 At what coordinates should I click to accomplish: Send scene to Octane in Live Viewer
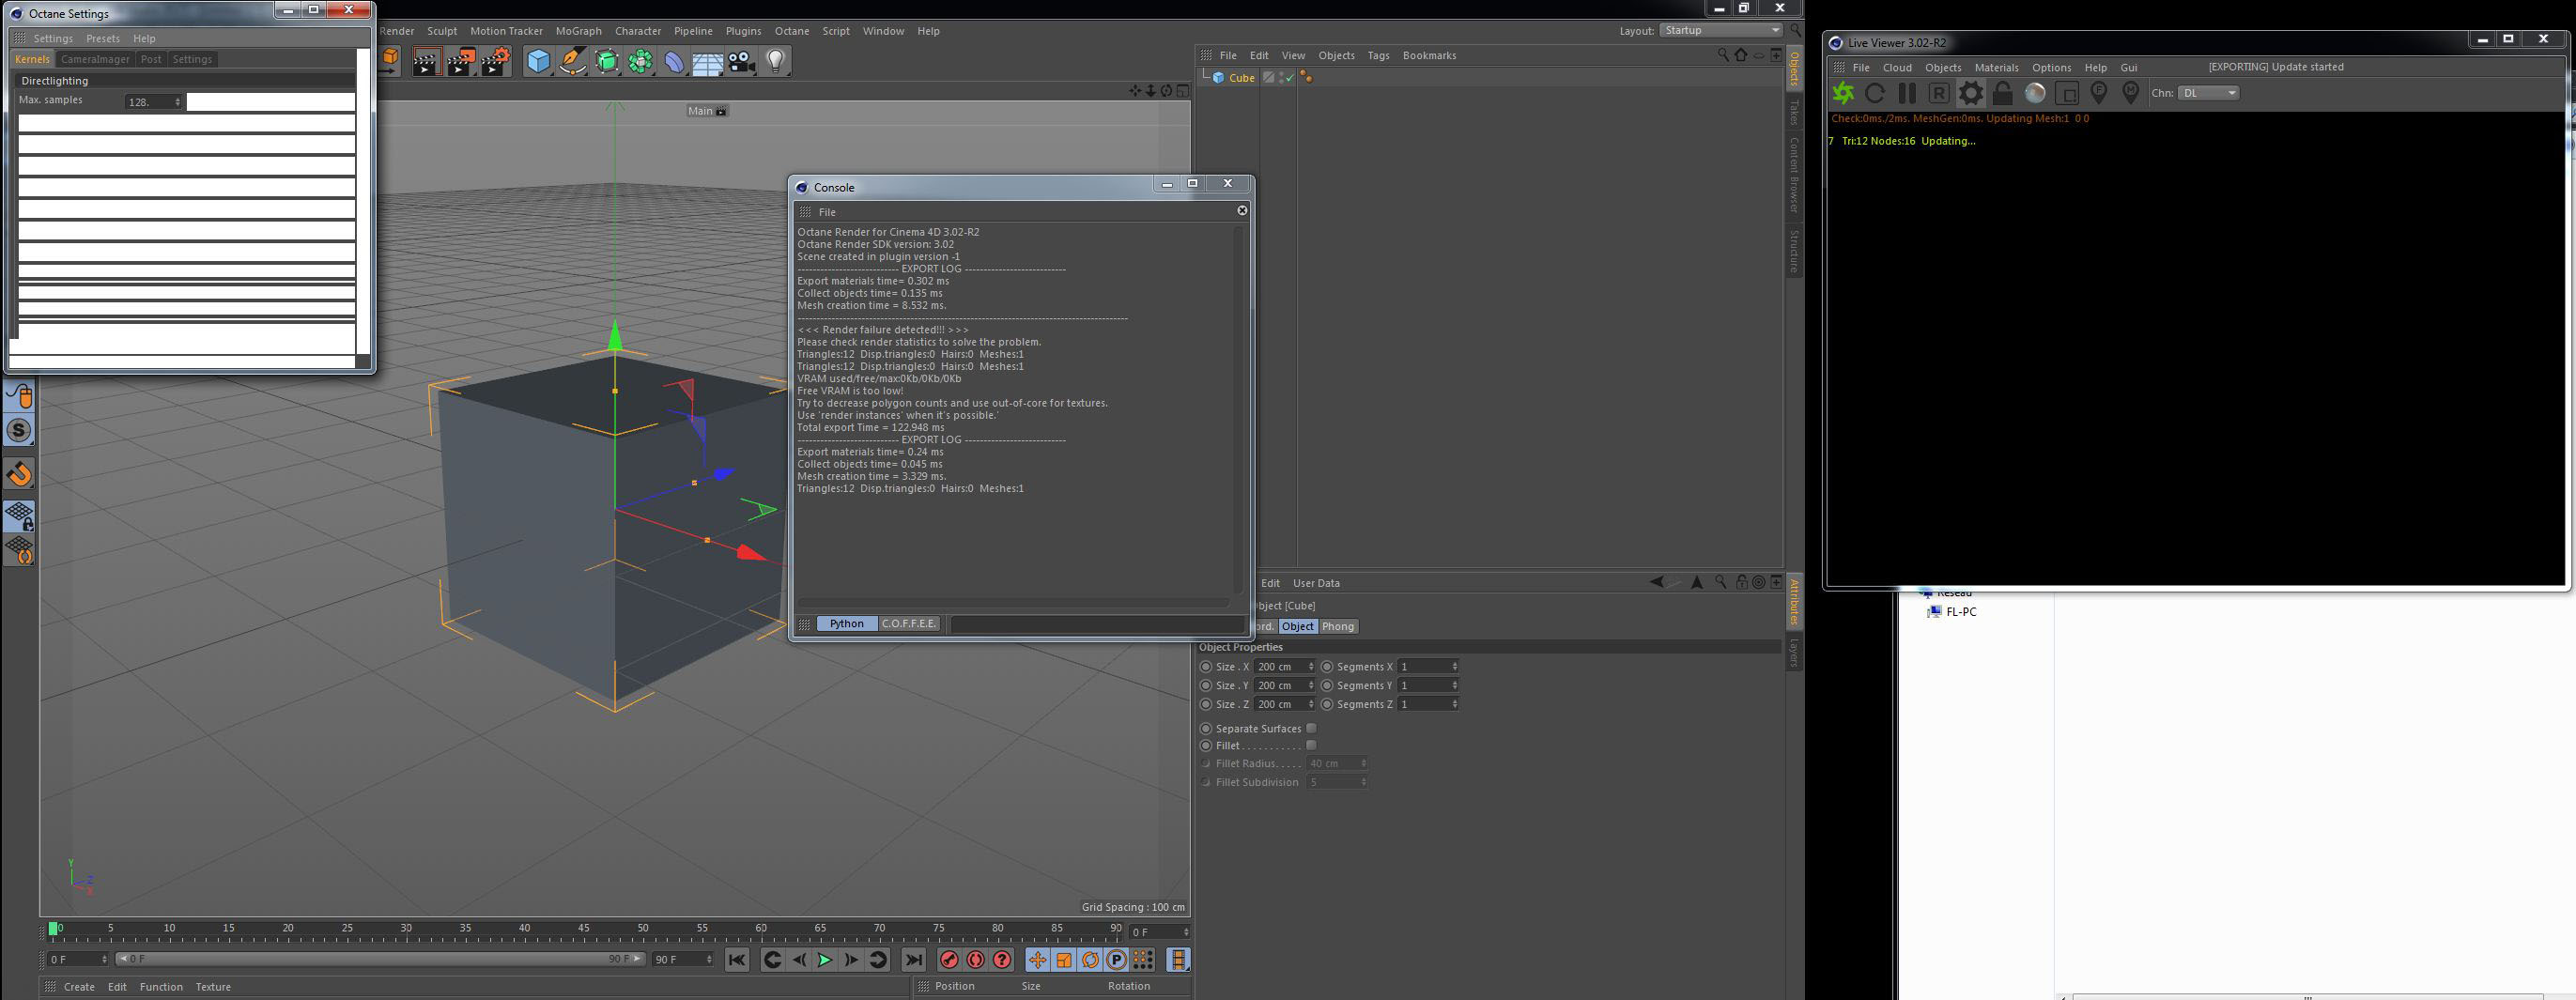coord(1843,93)
